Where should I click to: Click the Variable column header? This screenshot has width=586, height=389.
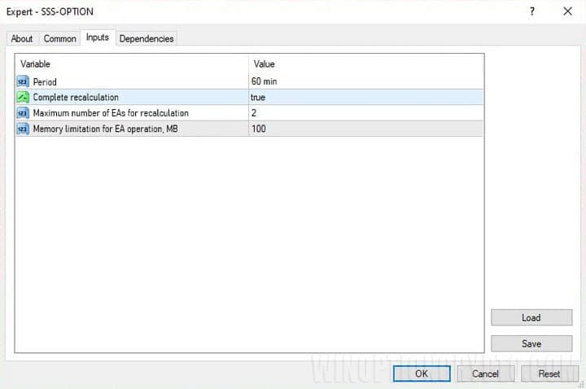(x=132, y=63)
